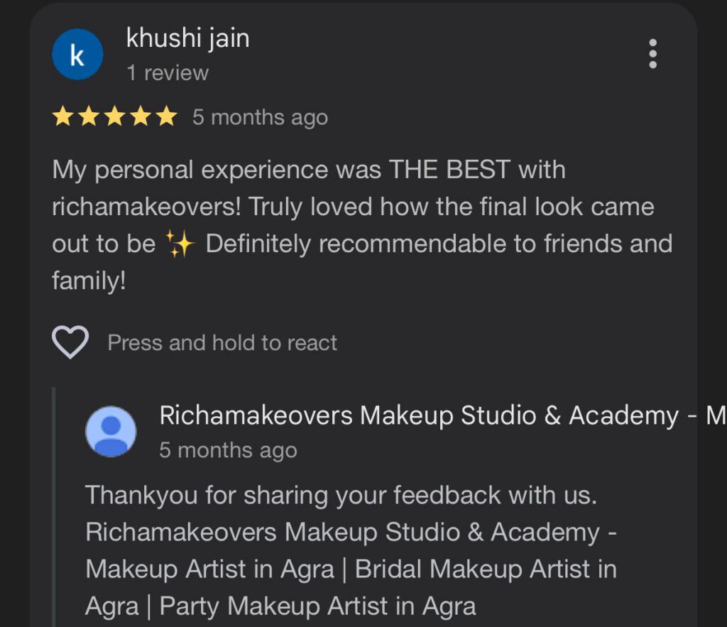The height and width of the screenshot is (627, 727).
Task: Tap the heart react icon
Action: click(x=70, y=342)
